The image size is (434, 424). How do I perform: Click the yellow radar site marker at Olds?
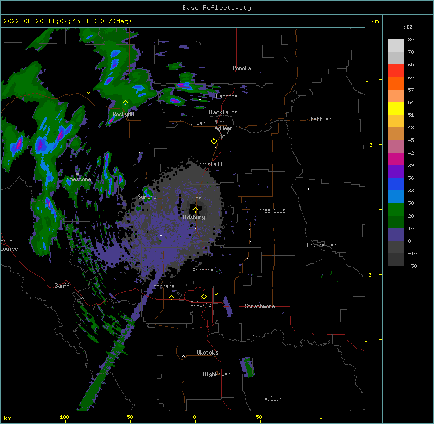(195, 210)
